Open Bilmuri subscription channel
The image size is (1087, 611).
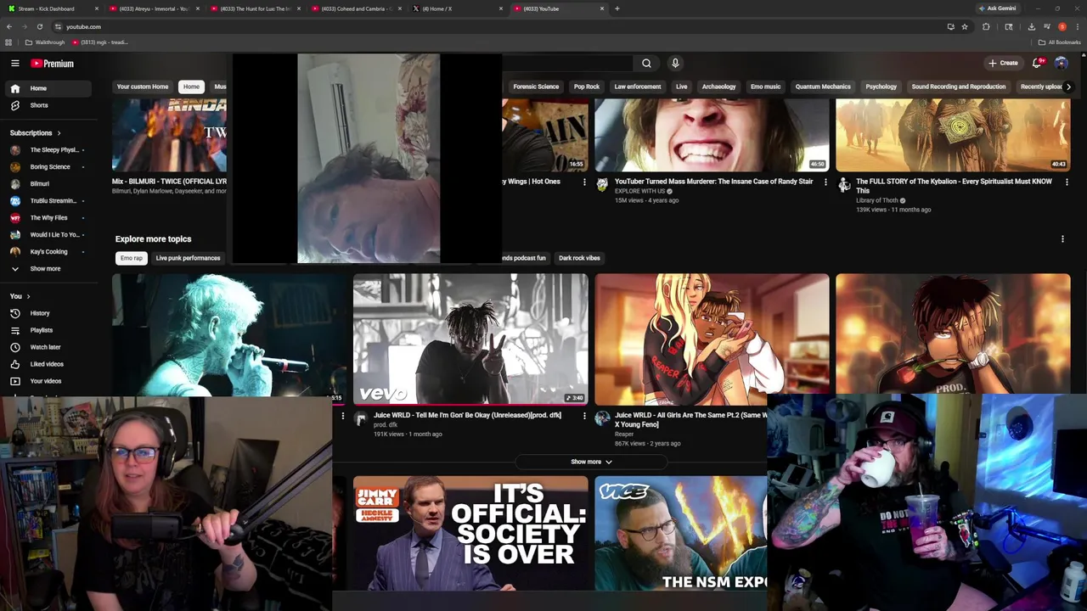[49, 183]
